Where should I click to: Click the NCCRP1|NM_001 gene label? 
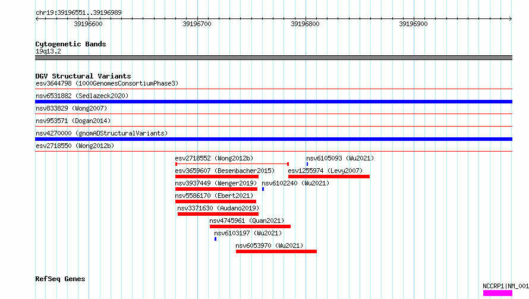(506, 286)
